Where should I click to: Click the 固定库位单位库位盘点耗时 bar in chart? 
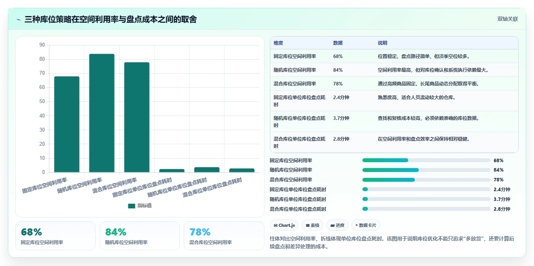(x=172, y=171)
